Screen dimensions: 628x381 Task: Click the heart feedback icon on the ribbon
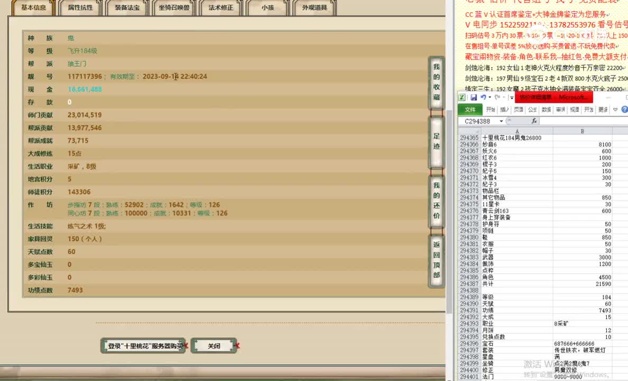tap(615, 110)
